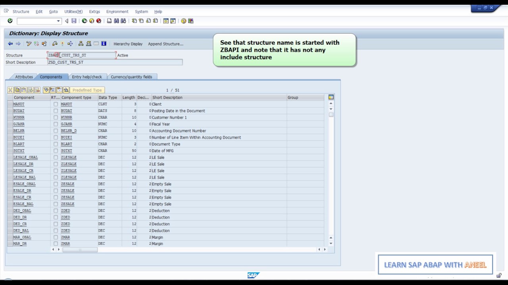This screenshot has width=508, height=285.
Task: Click the Check syntax icon
Action: point(55,44)
